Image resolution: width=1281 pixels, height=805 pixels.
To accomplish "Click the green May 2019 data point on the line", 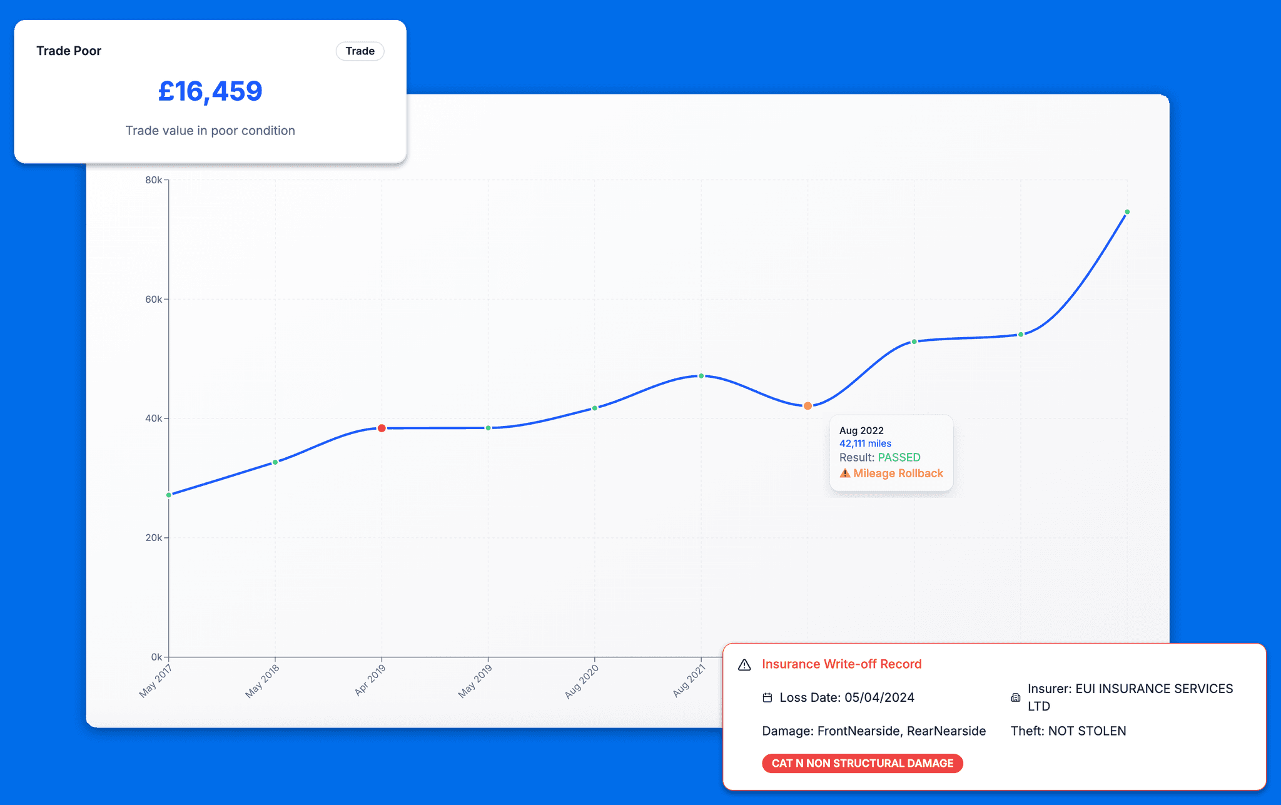I will 487,427.
